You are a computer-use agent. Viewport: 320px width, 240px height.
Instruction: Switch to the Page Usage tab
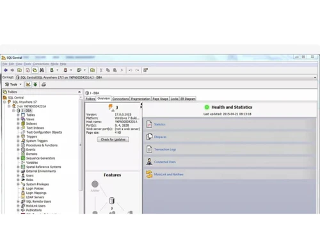tap(160, 99)
